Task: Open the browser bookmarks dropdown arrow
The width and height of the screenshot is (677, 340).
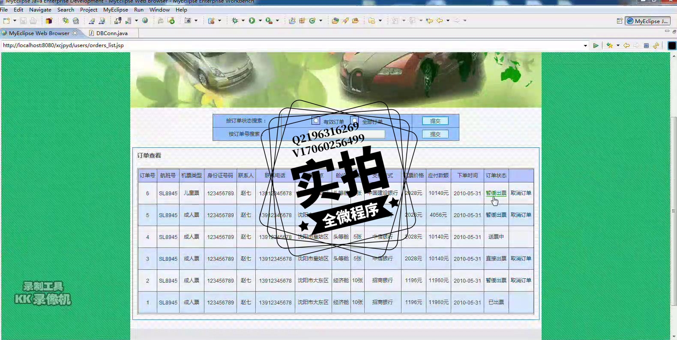Action: (618, 45)
